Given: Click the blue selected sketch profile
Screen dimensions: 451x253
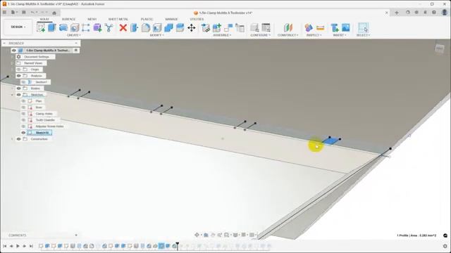Looking at the screenshot, I should (331, 141).
